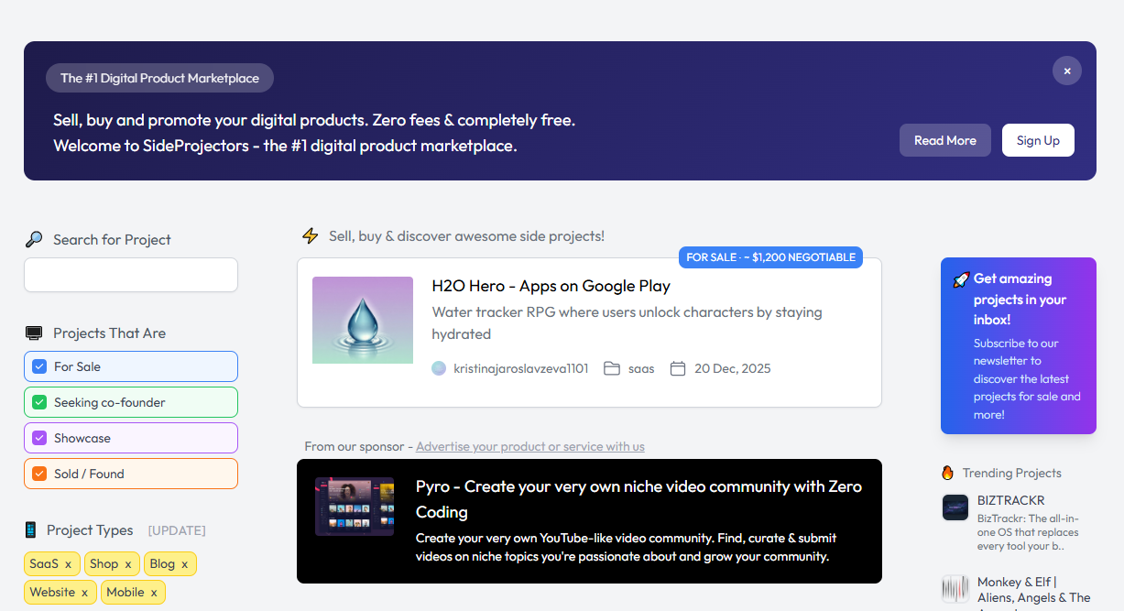Click the Sign Up button
1124x611 pixels.
(1038, 140)
